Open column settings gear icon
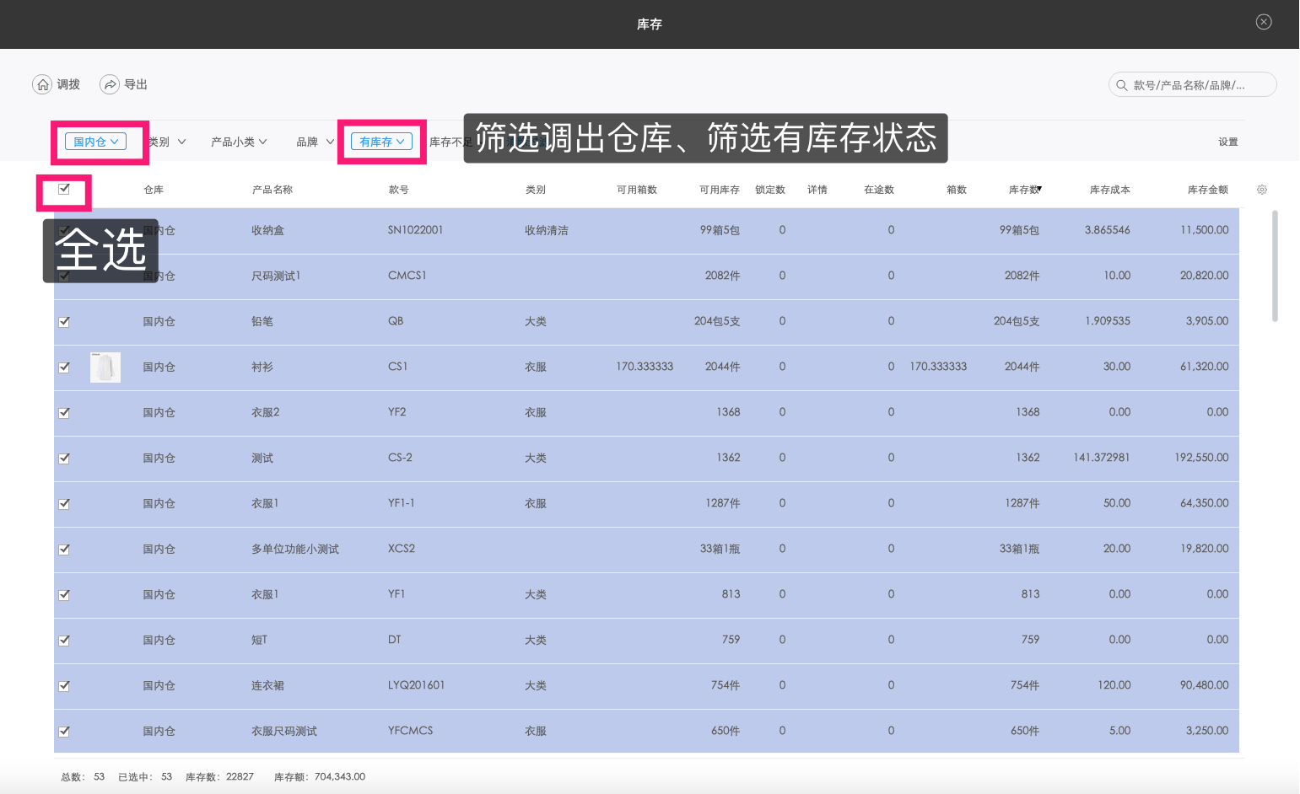Screen dimensions: 1300x794 (1262, 190)
